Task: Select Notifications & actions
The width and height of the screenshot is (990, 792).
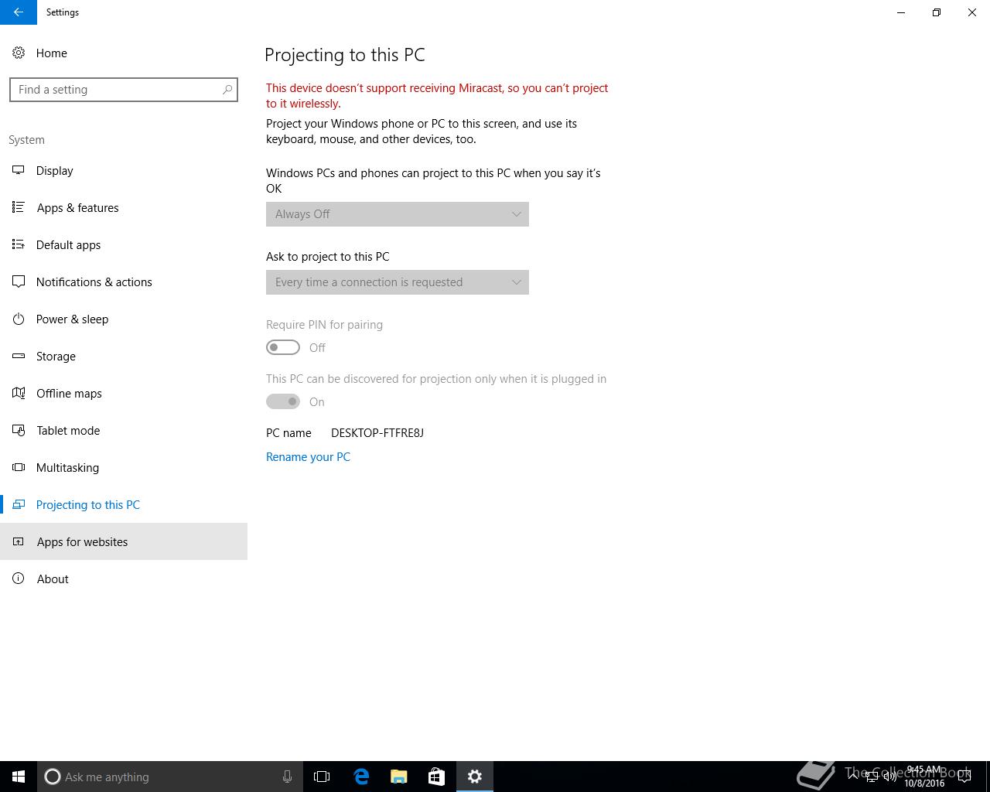Action: point(124,282)
